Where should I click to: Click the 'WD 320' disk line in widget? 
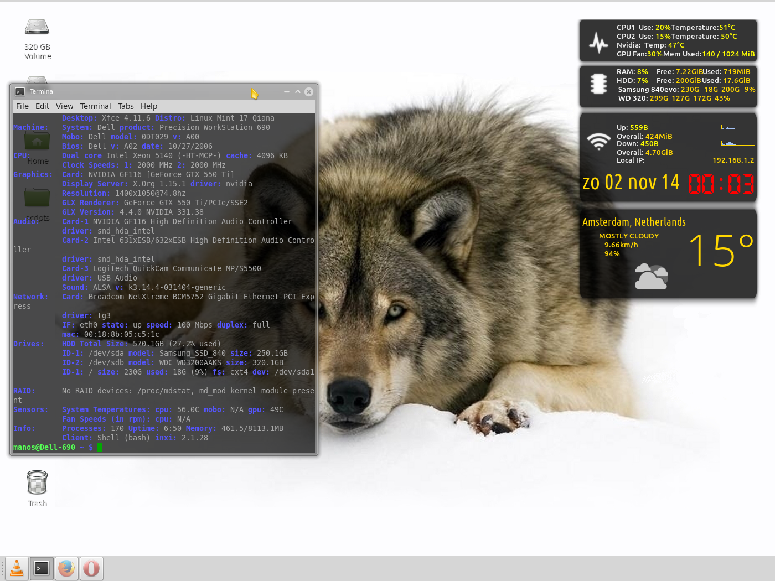tap(674, 98)
